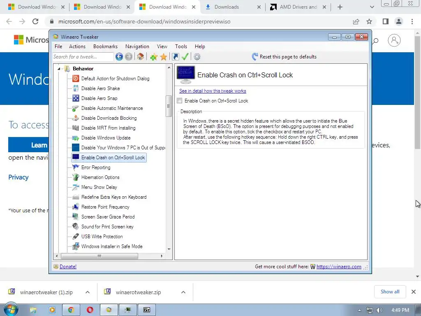This screenshot has height=316, width=421.
Task: Collapse the Behavior tree category
Action: click(x=59, y=69)
